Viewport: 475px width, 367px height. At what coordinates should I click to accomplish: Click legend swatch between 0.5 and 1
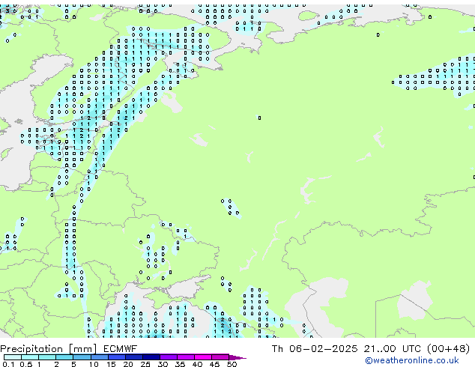point(30,357)
